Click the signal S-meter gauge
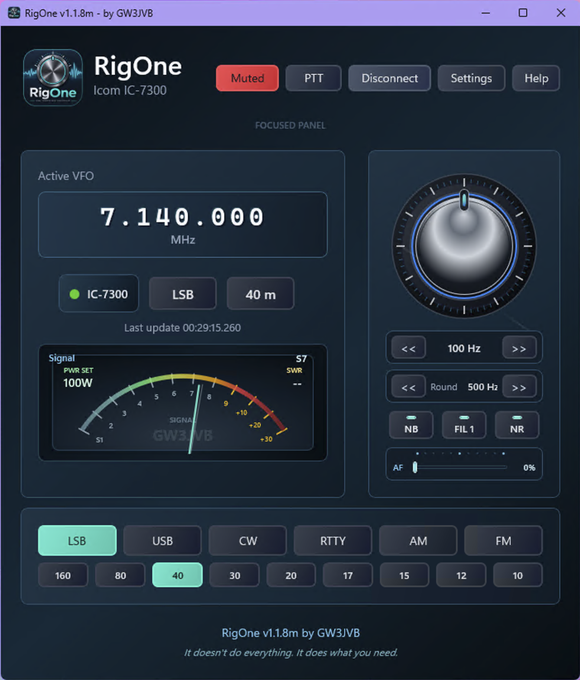The height and width of the screenshot is (680, 580). (182, 402)
